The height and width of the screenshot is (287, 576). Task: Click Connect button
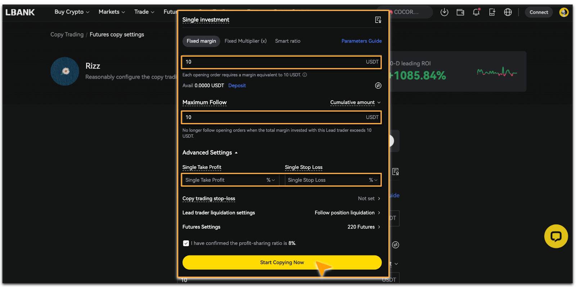point(539,12)
